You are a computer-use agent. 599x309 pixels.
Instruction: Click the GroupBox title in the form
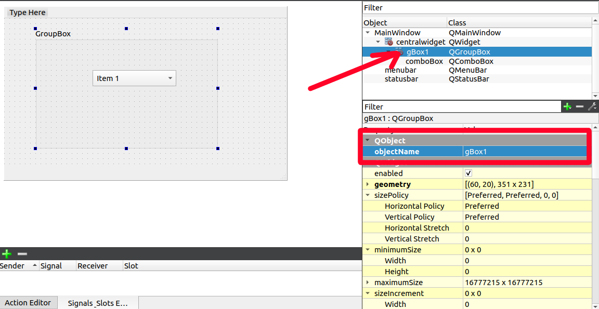pyautogui.click(x=53, y=34)
